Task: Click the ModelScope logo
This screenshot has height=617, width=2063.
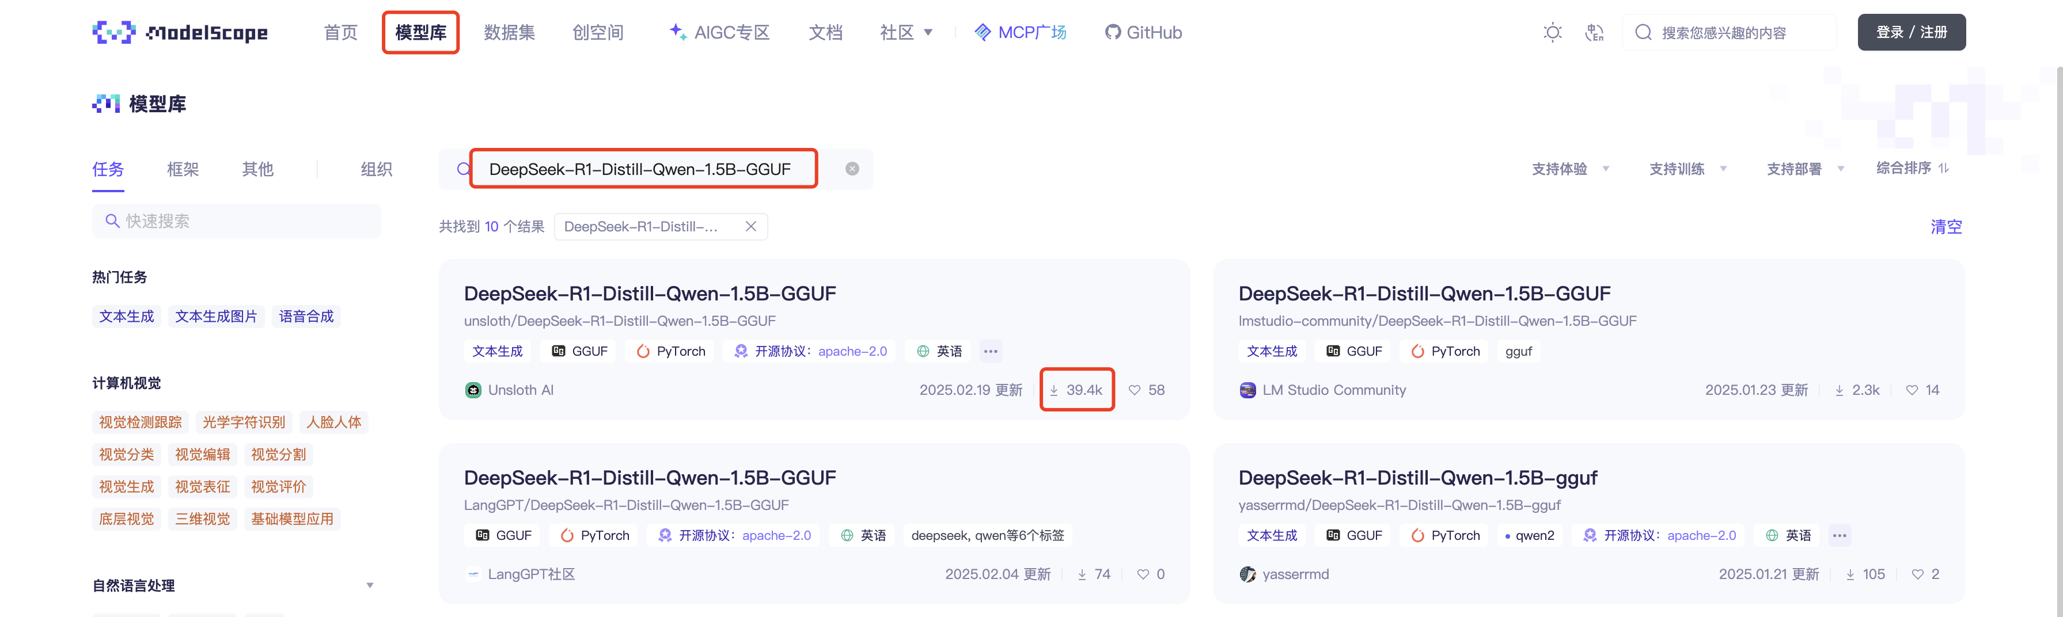Action: coord(180,33)
